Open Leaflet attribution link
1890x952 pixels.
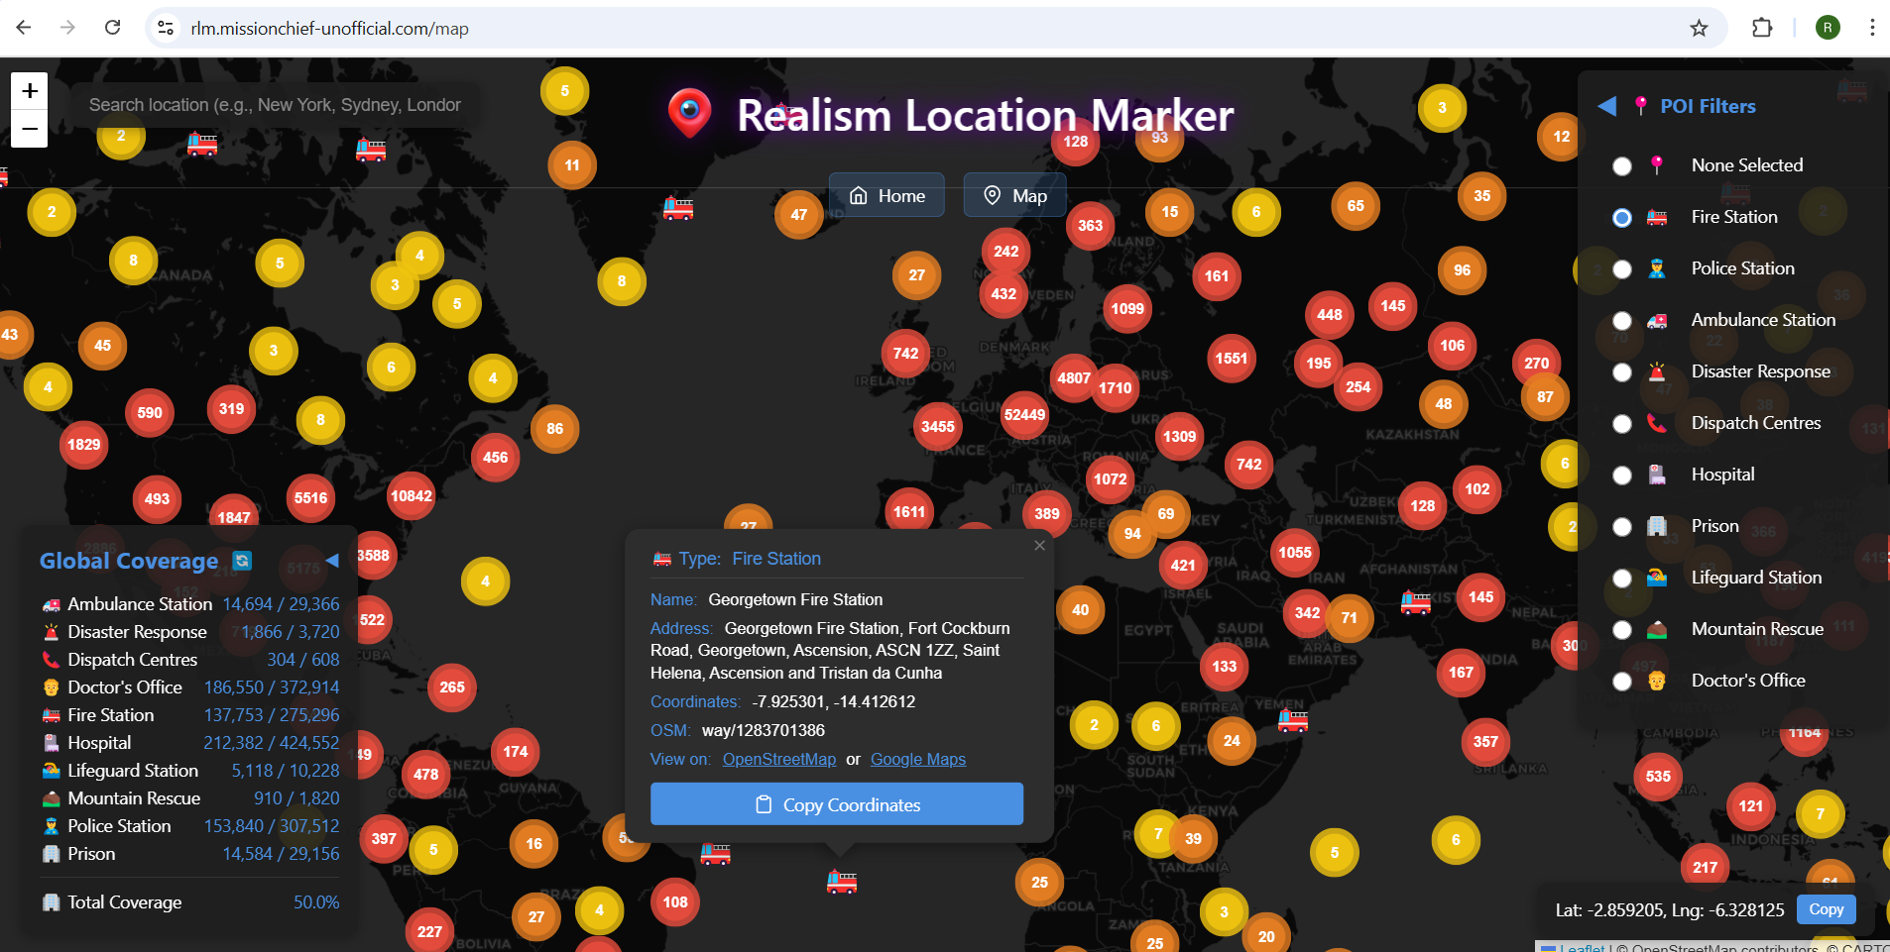click(x=1583, y=948)
